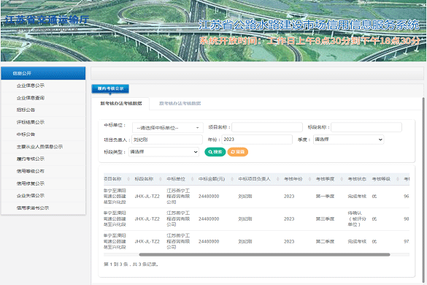Click the 江苏省交通运输厅 banner logo
Image resolution: width=427 pixels, height=285 pixels.
pyautogui.click(x=47, y=20)
